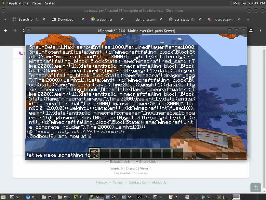This screenshot has height=200, width=266.
Task: Open the "tv..." folder taskbar item
Action: (64, 197)
